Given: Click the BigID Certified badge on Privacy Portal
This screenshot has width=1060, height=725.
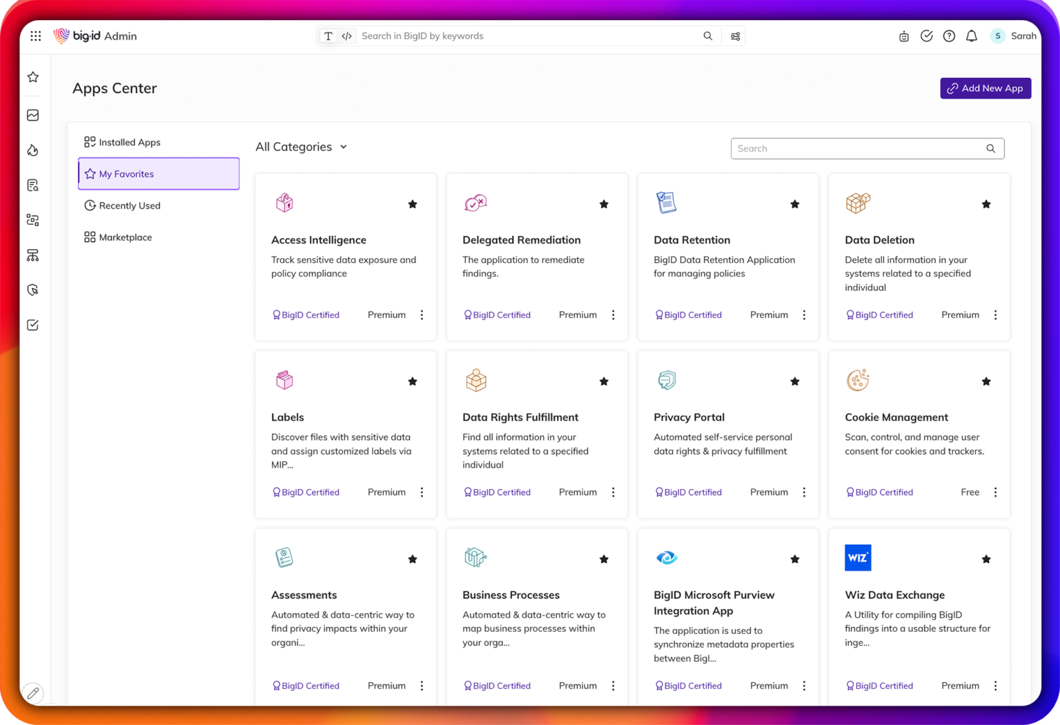Looking at the screenshot, I should pos(688,492).
